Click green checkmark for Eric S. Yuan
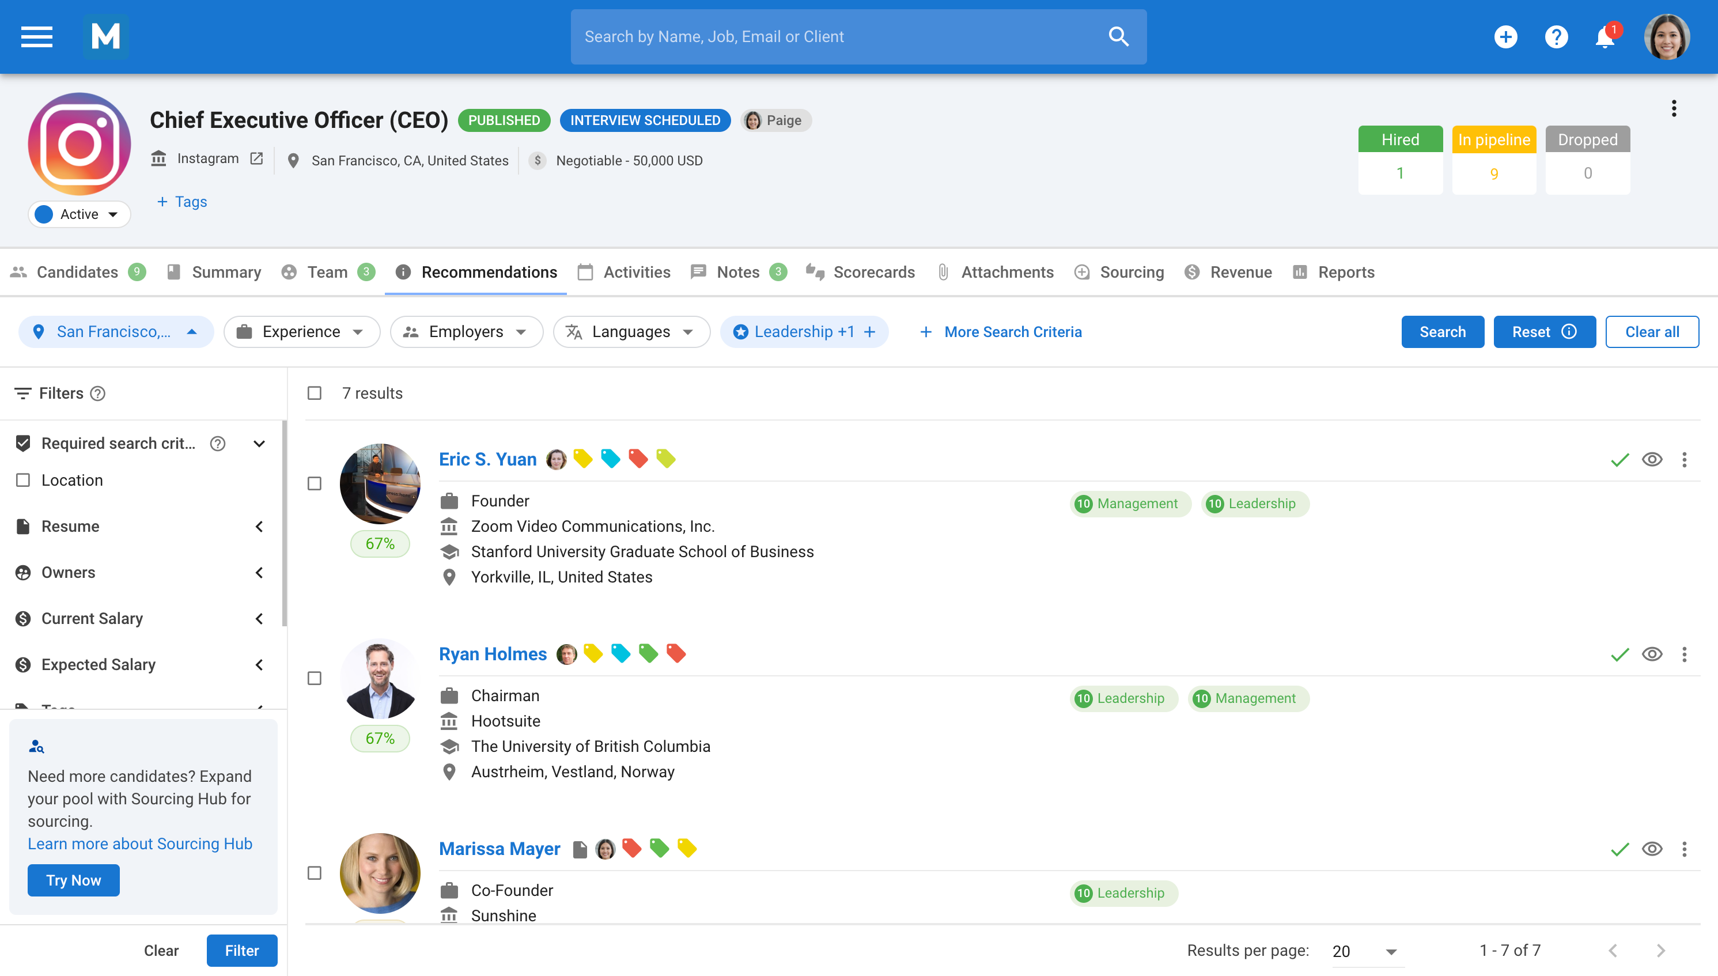 (x=1619, y=460)
